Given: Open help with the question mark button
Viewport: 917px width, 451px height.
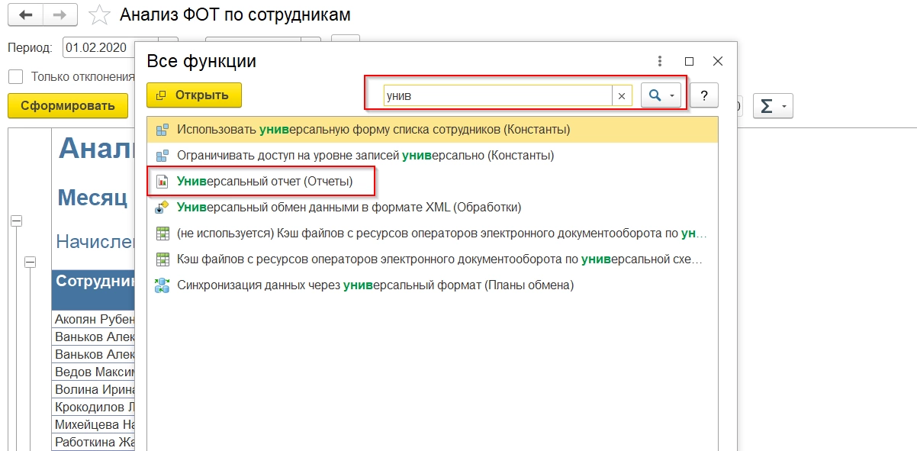Looking at the screenshot, I should [x=704, y=95].
